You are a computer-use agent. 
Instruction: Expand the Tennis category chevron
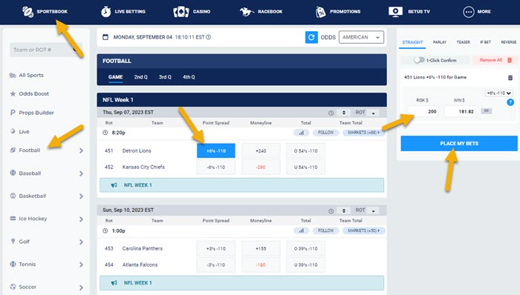(x=81, y=265)
